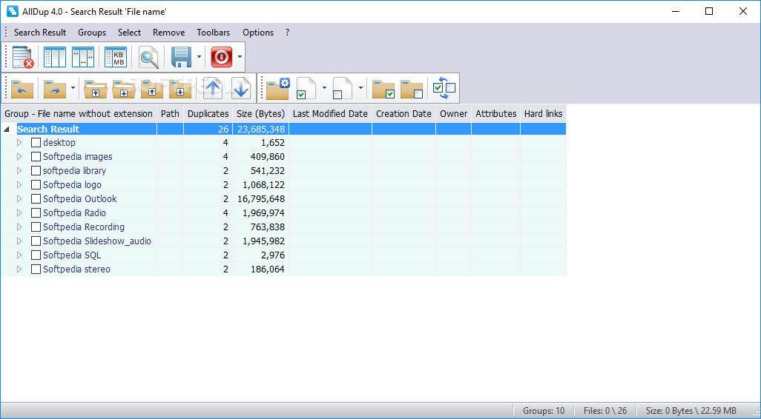Click the blue up arrow file icon
Viewport: 761px width, 419px height.
click(213, 88)
